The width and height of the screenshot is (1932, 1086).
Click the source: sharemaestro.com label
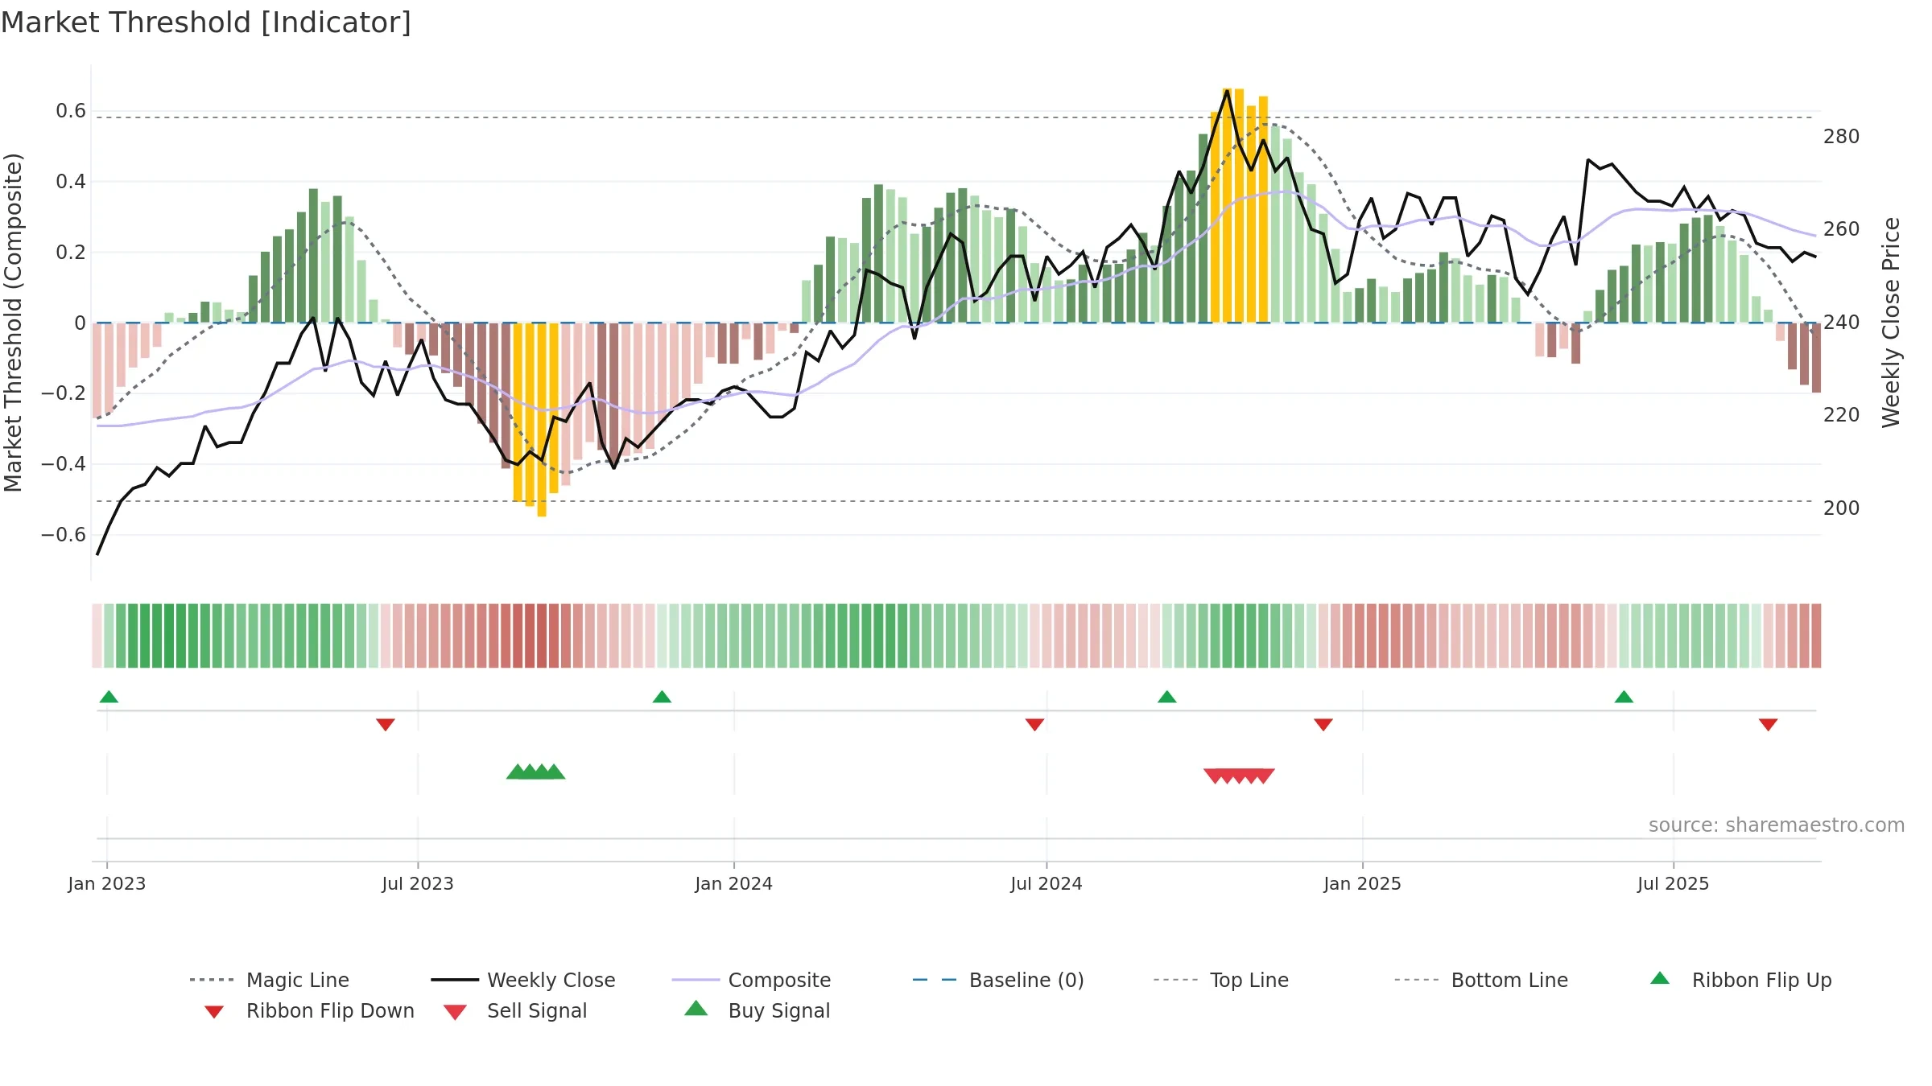coord(1777,825)
